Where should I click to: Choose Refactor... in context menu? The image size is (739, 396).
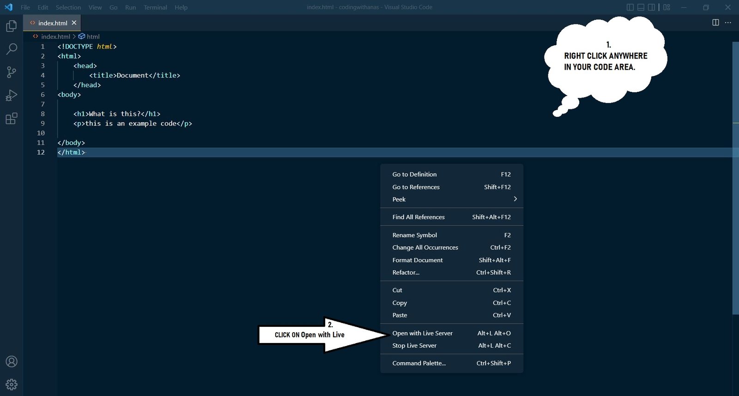point(452,272)
